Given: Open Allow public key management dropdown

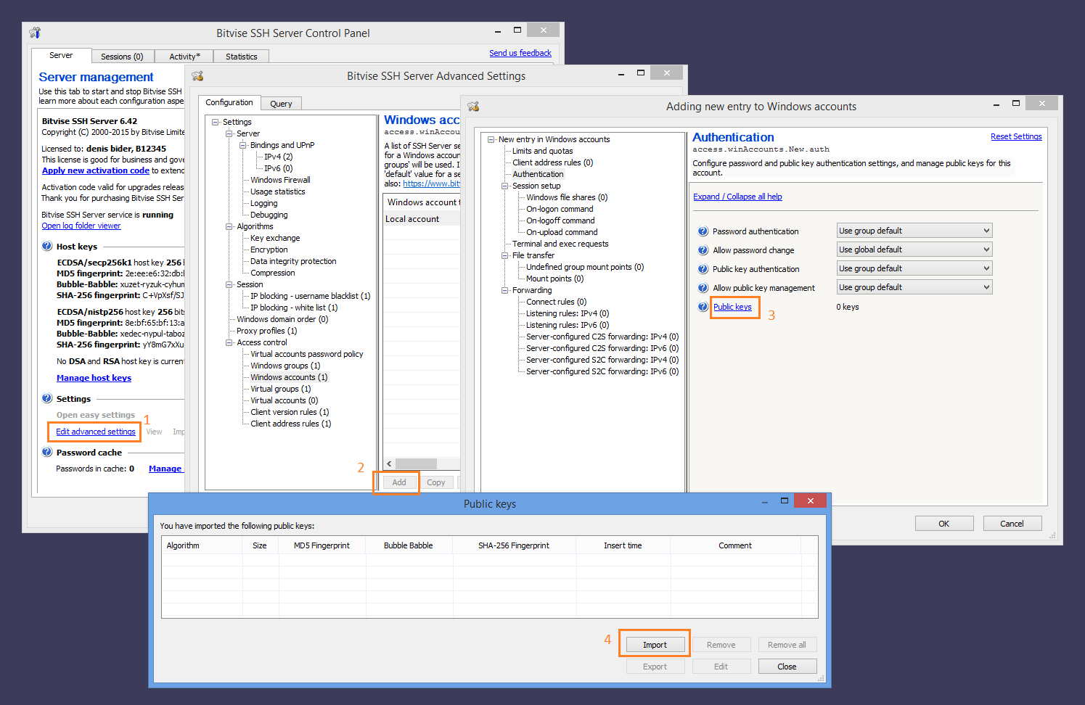Looking at the screenshot, I should tap(914, 287).
